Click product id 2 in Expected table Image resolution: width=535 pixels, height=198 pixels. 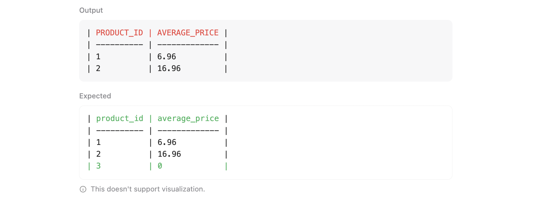tap(98, 154)
